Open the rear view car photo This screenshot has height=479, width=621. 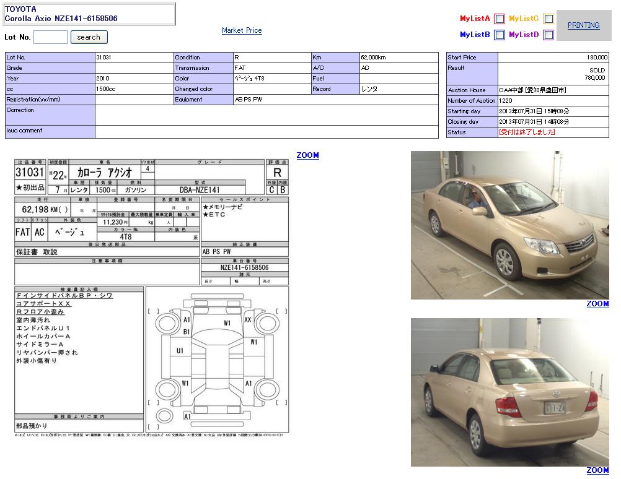pyautogui.click(x=509, y=392)
